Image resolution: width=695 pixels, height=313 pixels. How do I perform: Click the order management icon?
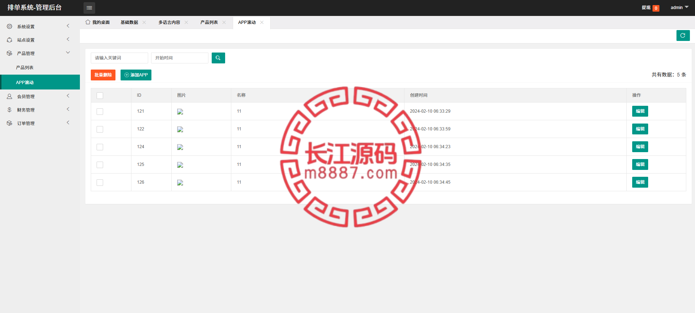[x=9, y=123]
